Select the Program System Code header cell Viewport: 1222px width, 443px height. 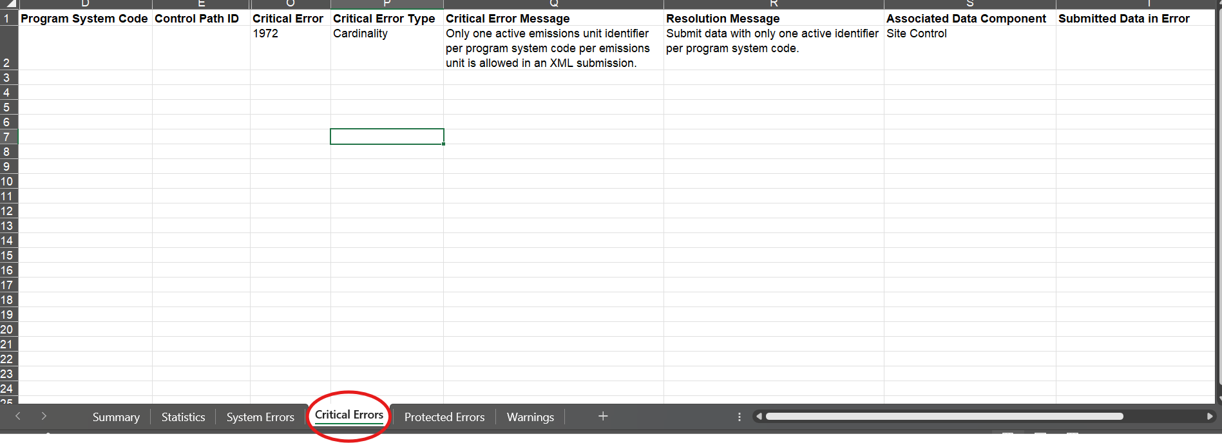point(85,19)
